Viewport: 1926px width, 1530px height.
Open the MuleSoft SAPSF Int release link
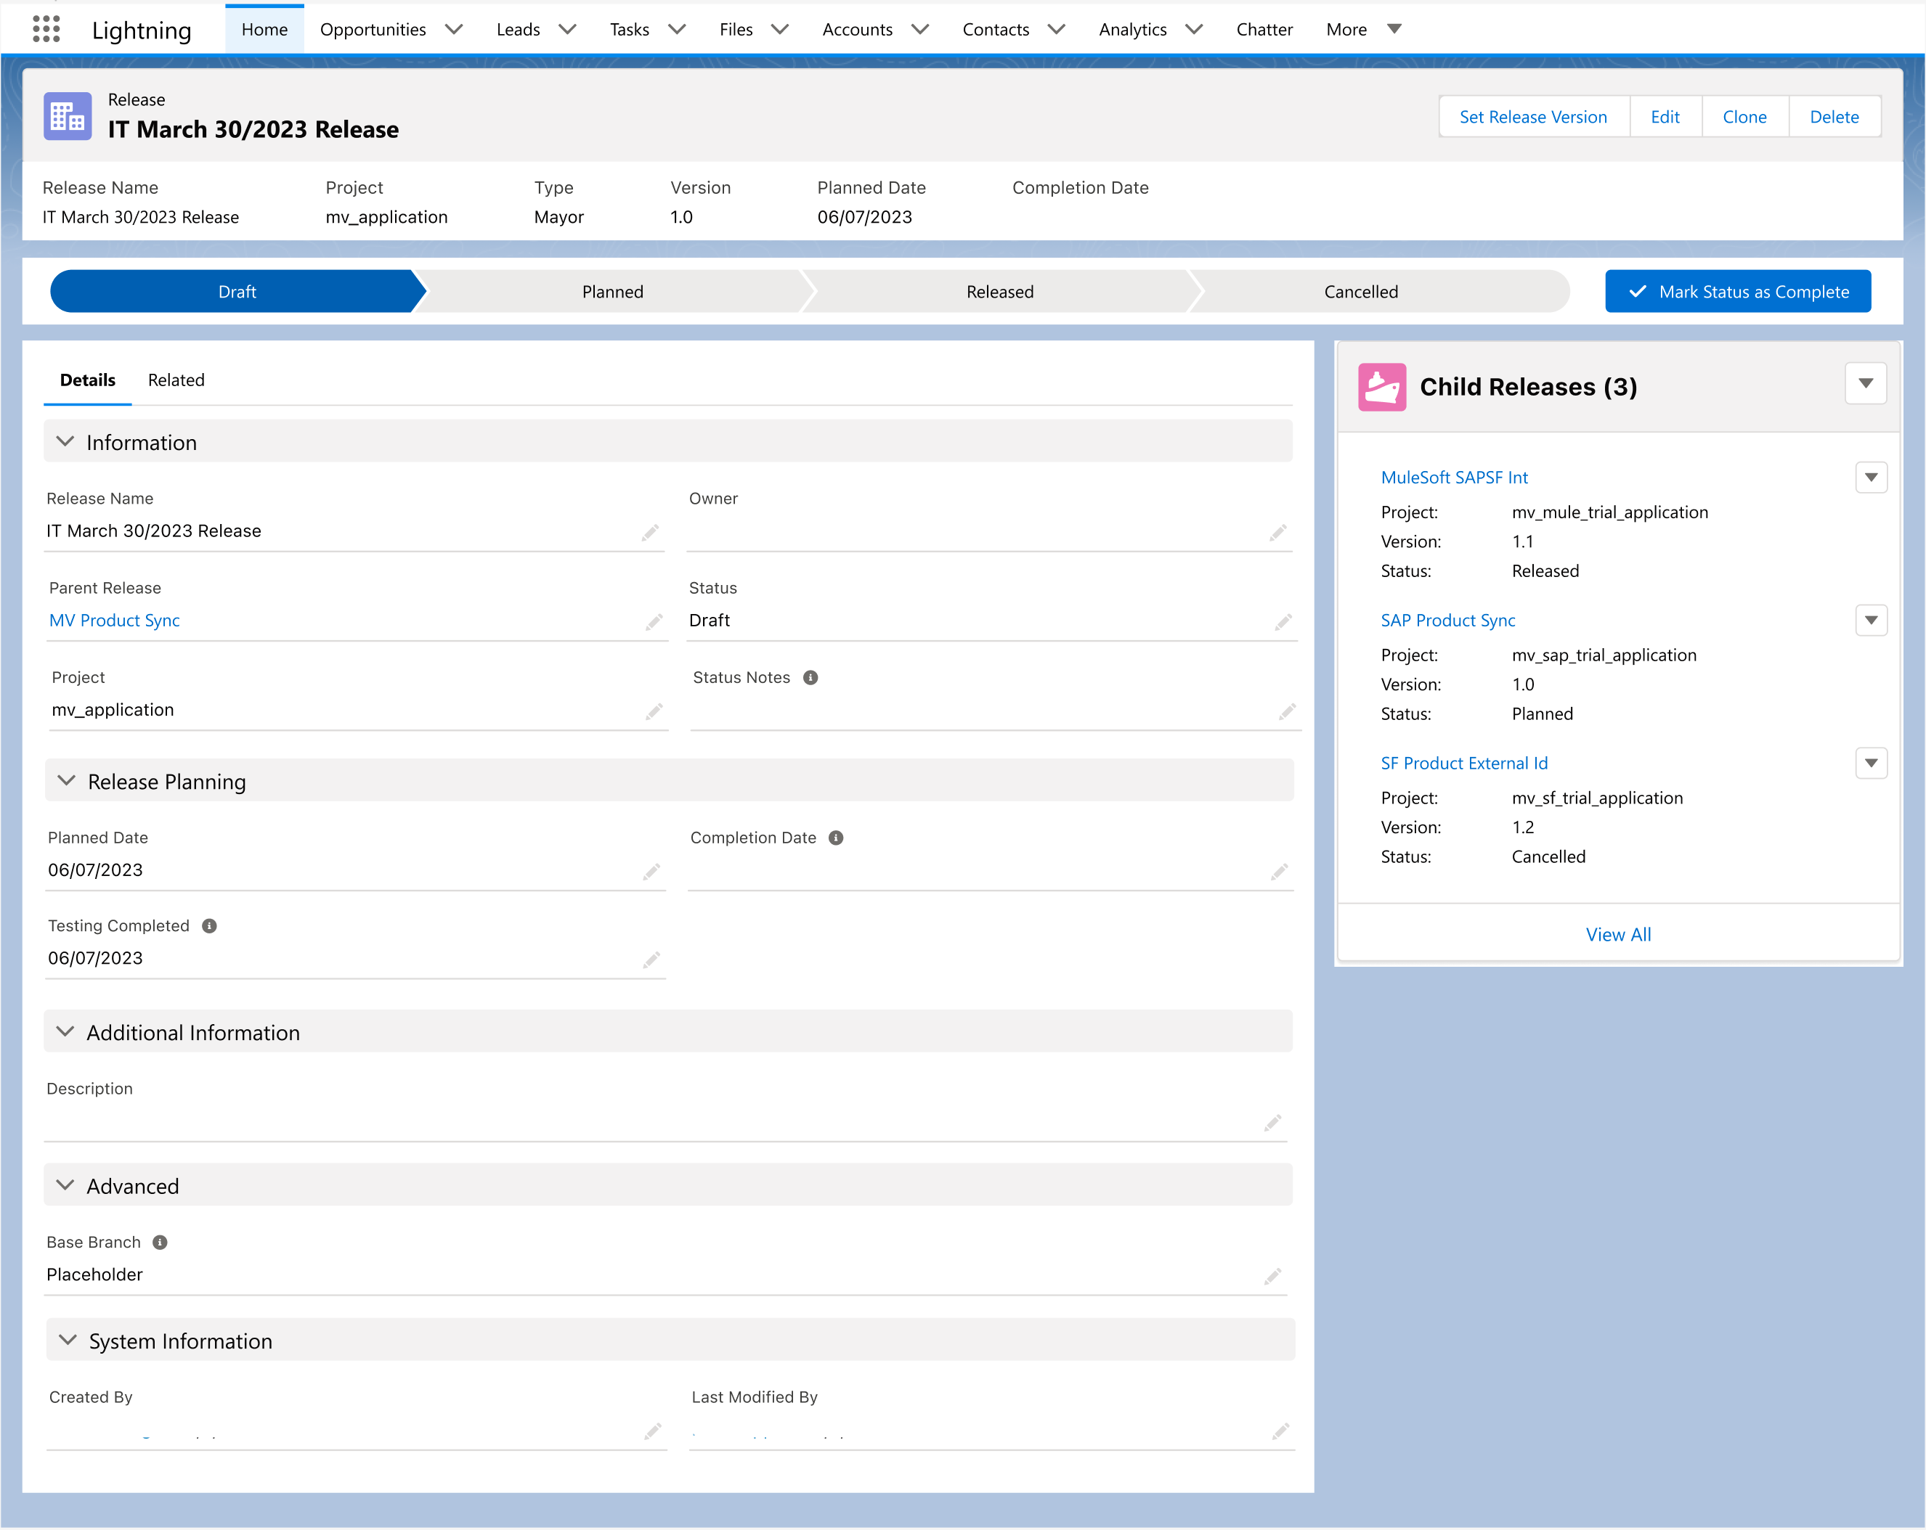[1455, 478]
